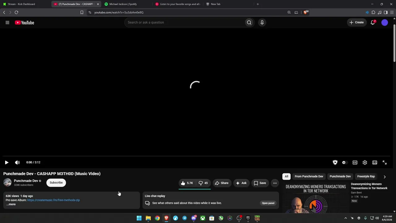The height and width of the screenshot is (223, 396).
Task: Open the media control music note icon
Action: [380, 12]
